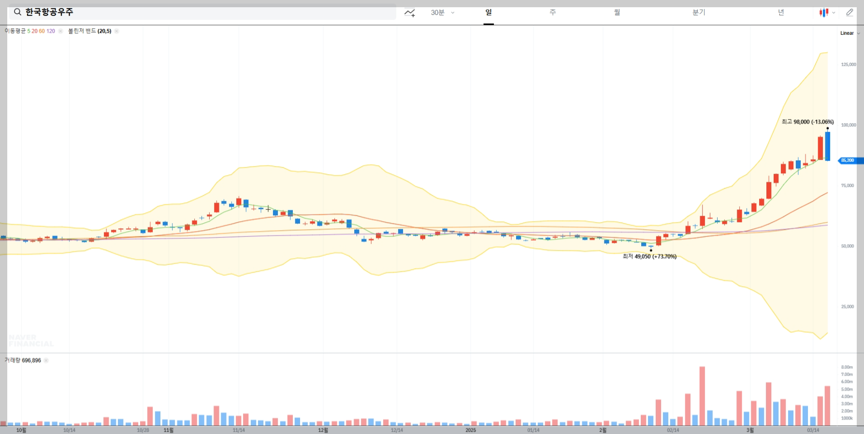Click the 5-day moving average value
The width and height of the screenshot is (864, 434).
pos(29,31)
